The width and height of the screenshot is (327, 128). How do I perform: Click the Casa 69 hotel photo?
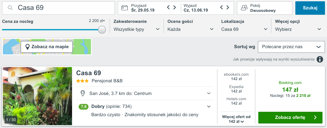click(37, 96)
